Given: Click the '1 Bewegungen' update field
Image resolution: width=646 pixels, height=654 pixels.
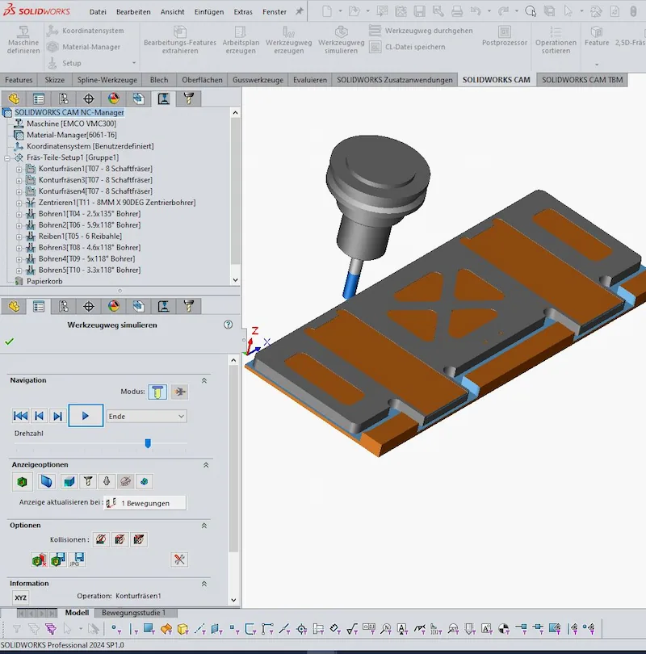Looking at the screenshot, I should (145, 503).
